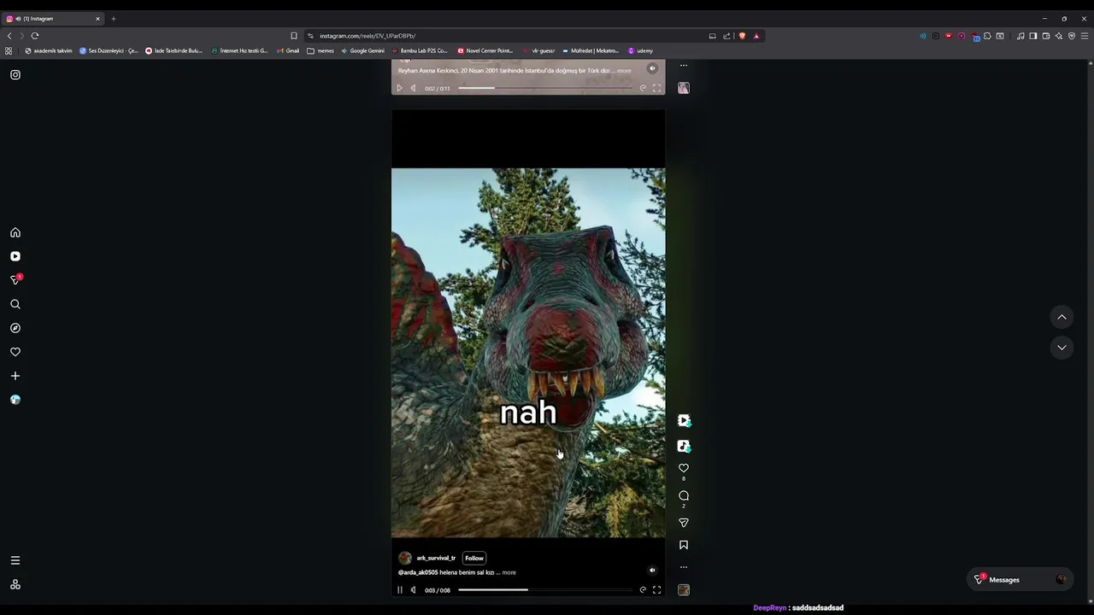The image size is (1094, 615).
Task: Share the ark_survival_tr reel via paper plane
Action: point(684,523)
